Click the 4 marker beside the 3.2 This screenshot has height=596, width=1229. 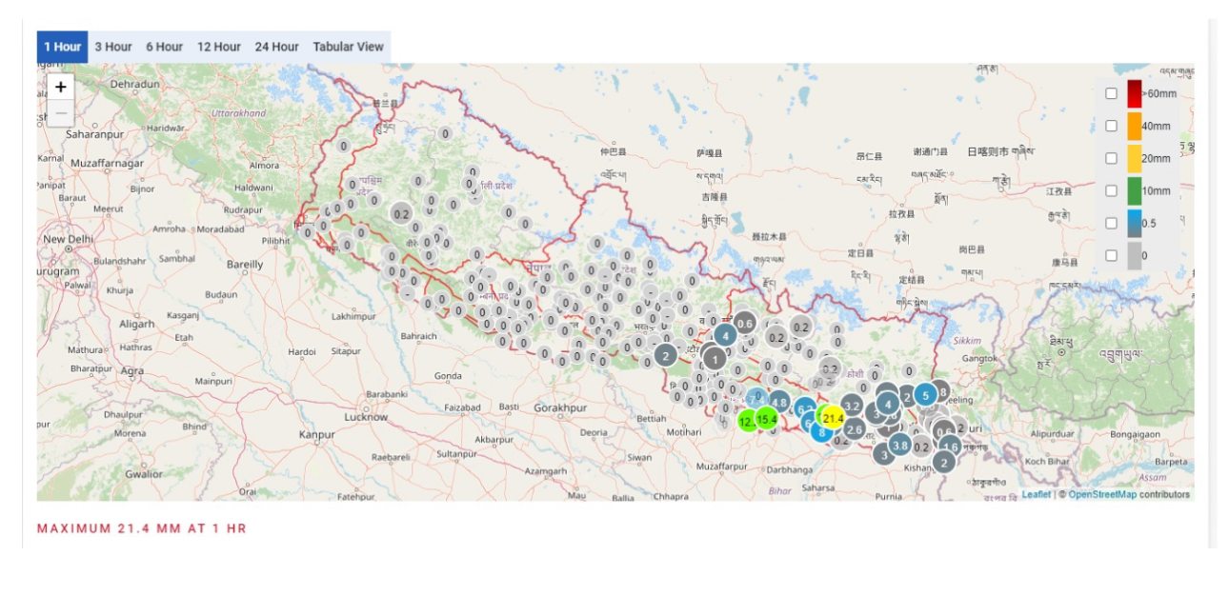(x=888, y=404)
